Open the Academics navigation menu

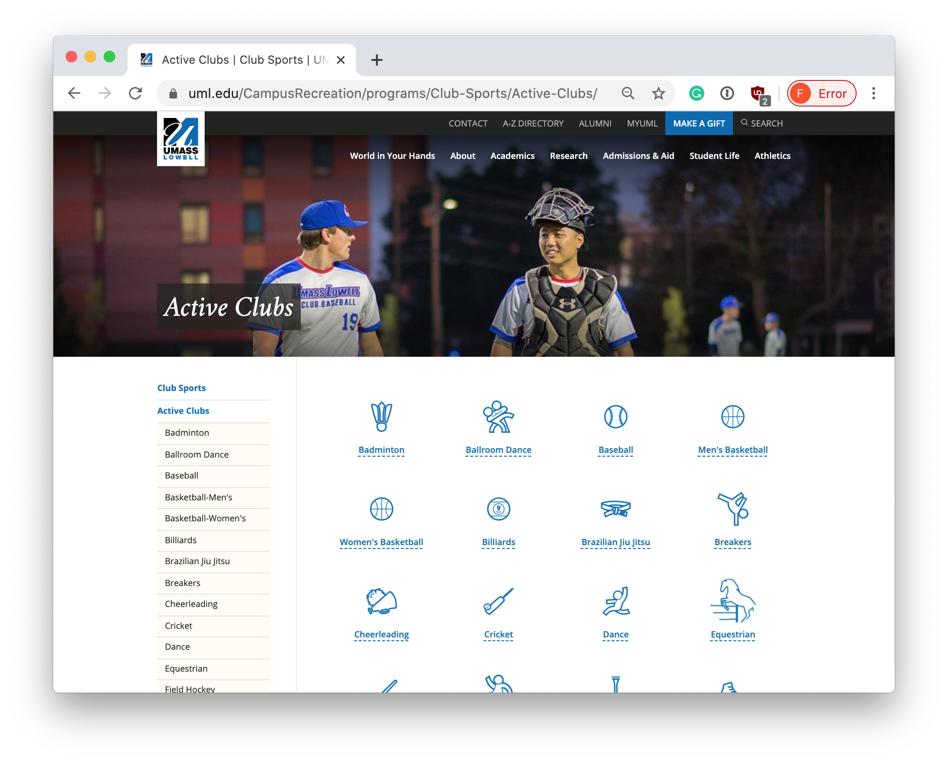point(512,156)
